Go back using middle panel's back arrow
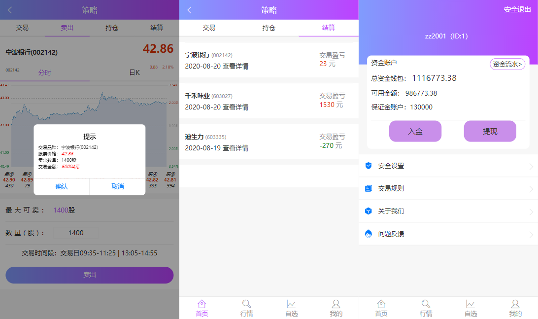This screenshot has height=319, width=538. 189,10
